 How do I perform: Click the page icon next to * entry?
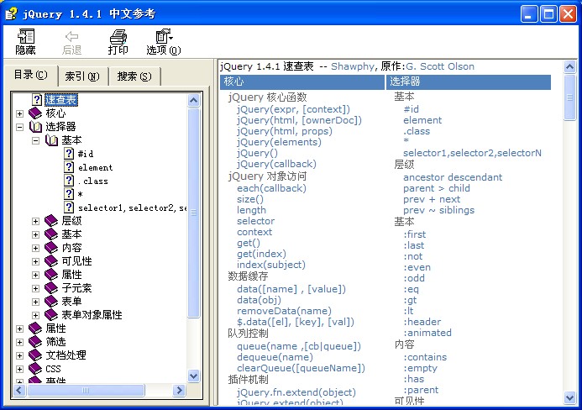click(69, 194)
